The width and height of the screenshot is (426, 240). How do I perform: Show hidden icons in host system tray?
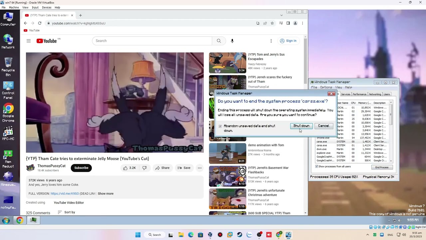367,235
